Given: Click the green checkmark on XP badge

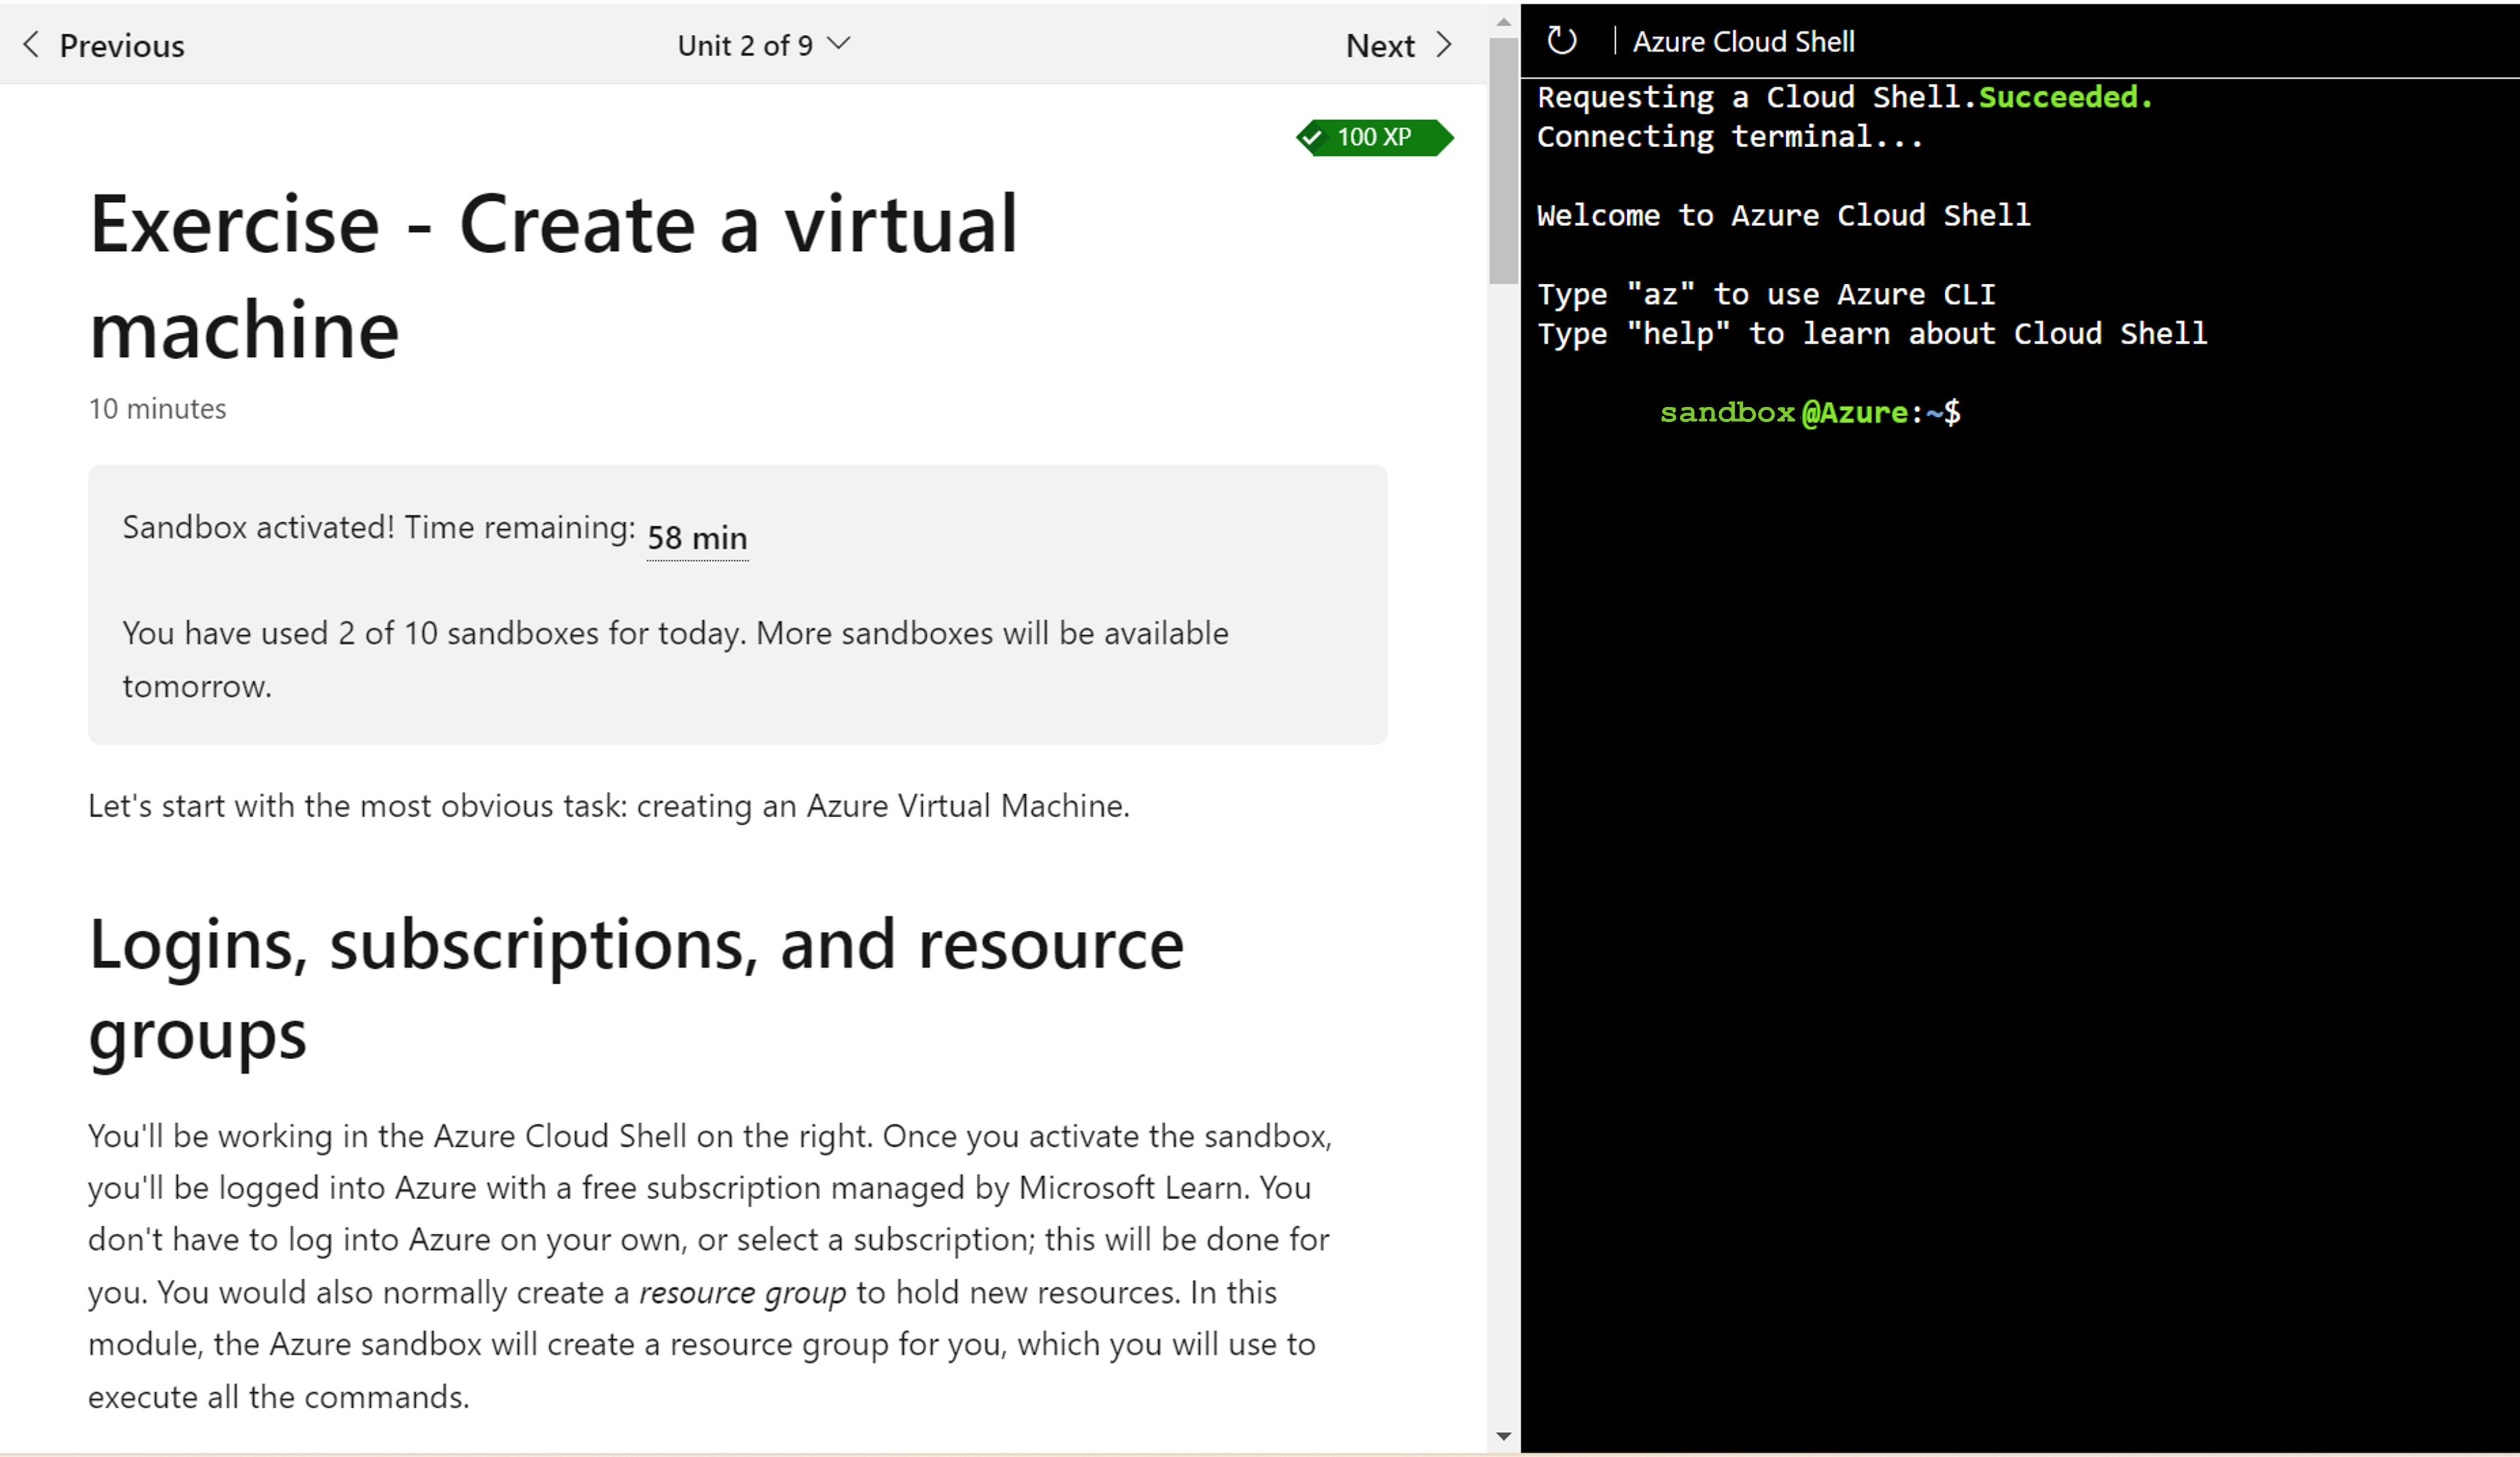Looking at the screenshot, I should [x=1322, y=137].
